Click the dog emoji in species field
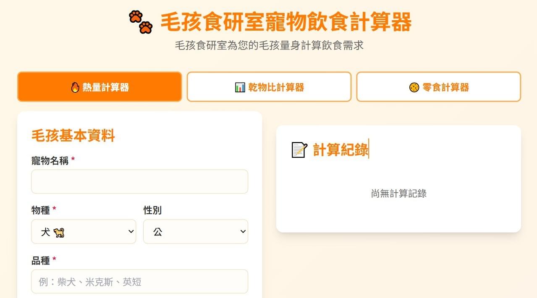The image size is (537, 298). pos(59,232)
